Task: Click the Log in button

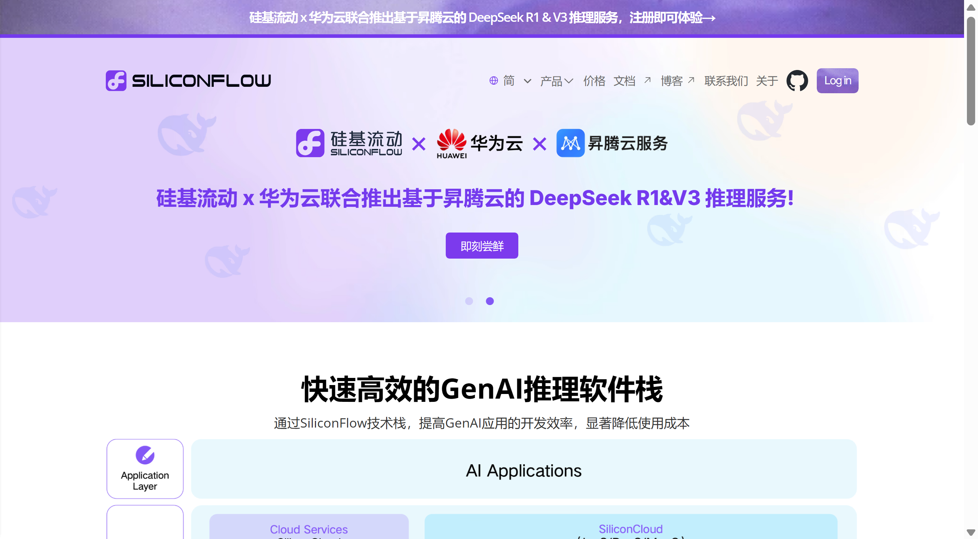Action: (x=837, y=80)
